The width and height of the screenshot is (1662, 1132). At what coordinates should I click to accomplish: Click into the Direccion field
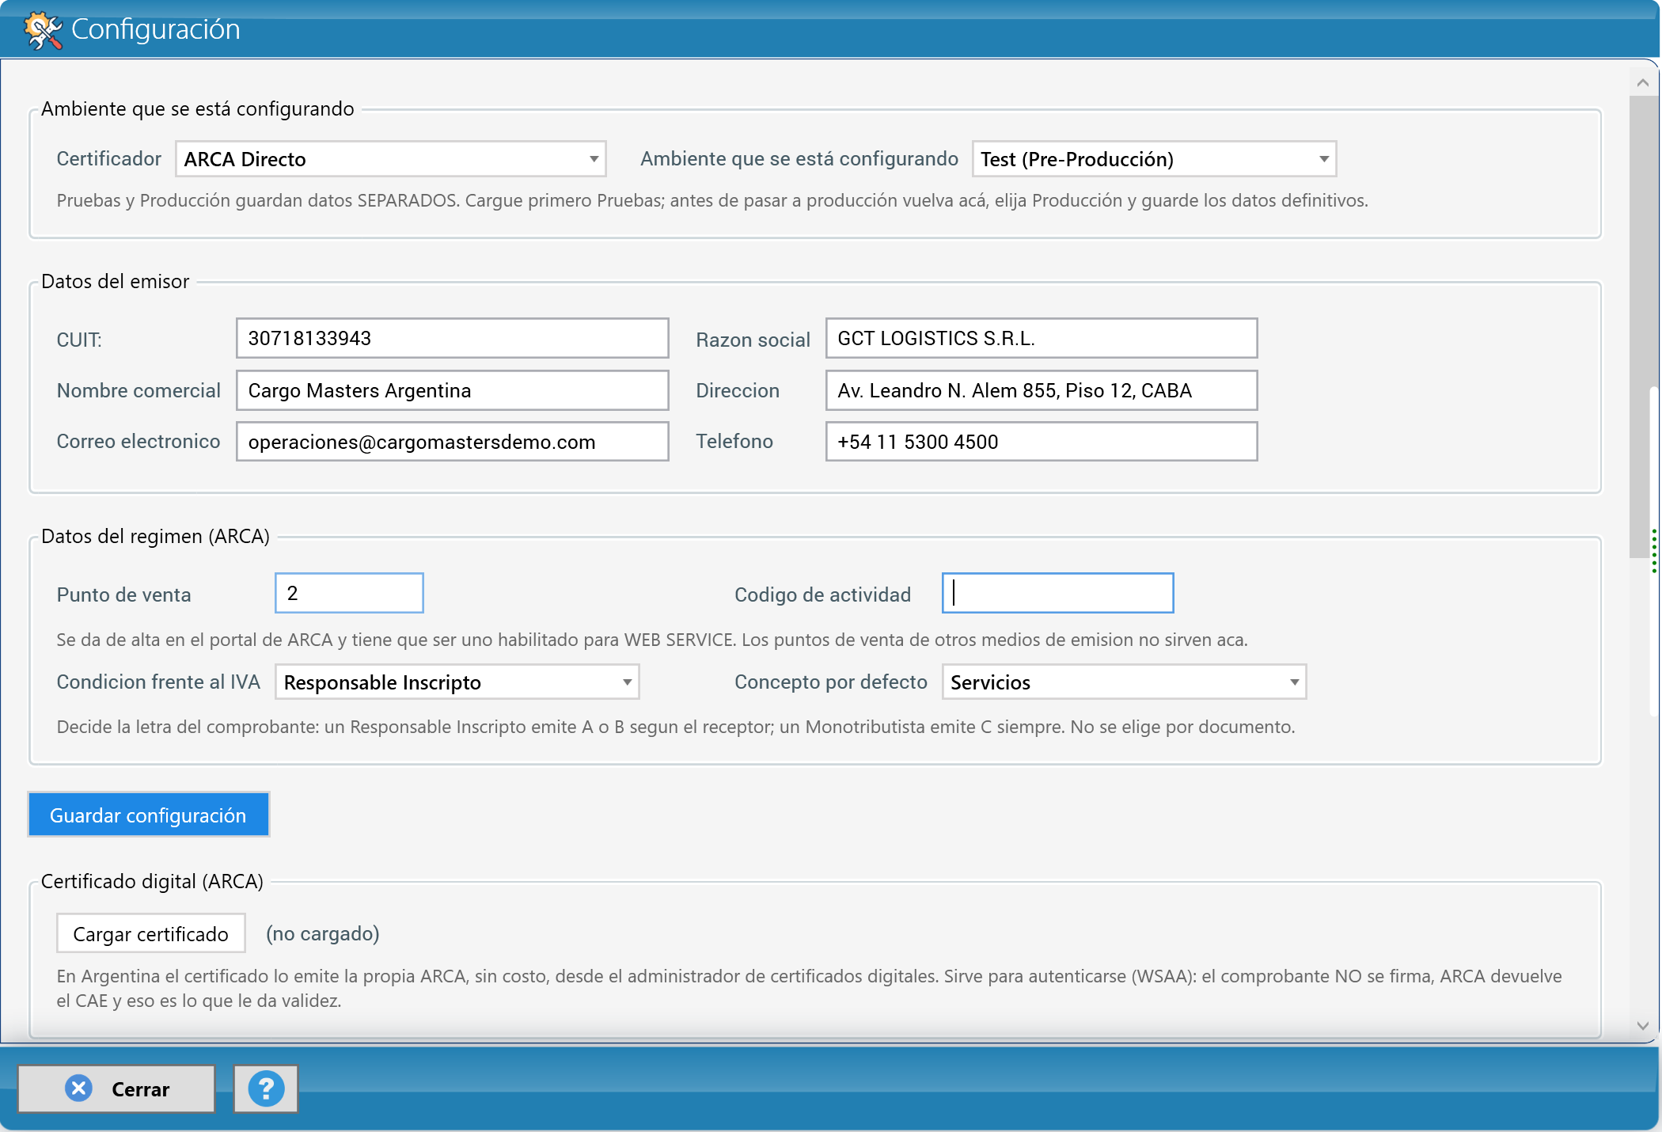pos(1042,390)
